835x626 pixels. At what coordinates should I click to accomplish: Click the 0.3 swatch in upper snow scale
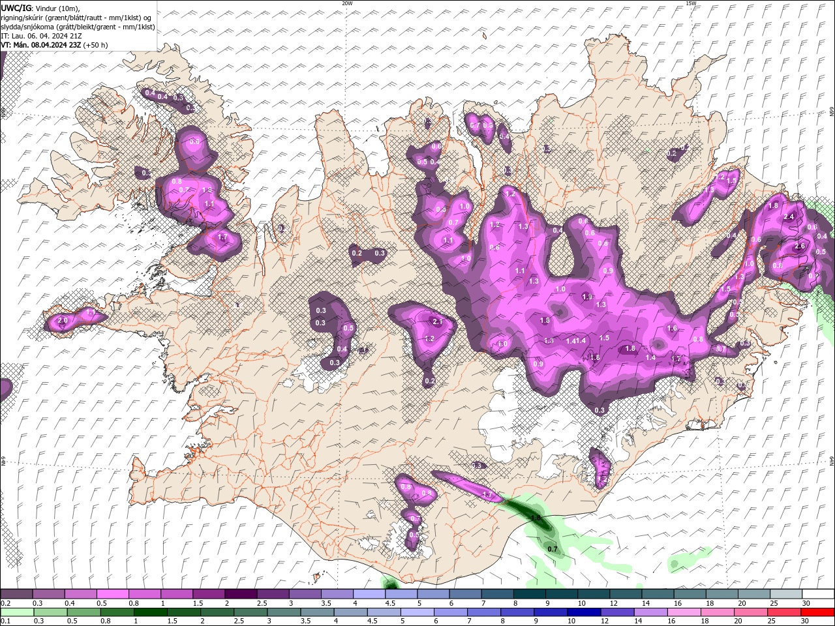point(48,594)
